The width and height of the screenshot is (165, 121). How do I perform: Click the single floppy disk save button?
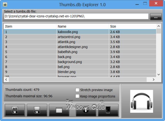click(37, 110)
